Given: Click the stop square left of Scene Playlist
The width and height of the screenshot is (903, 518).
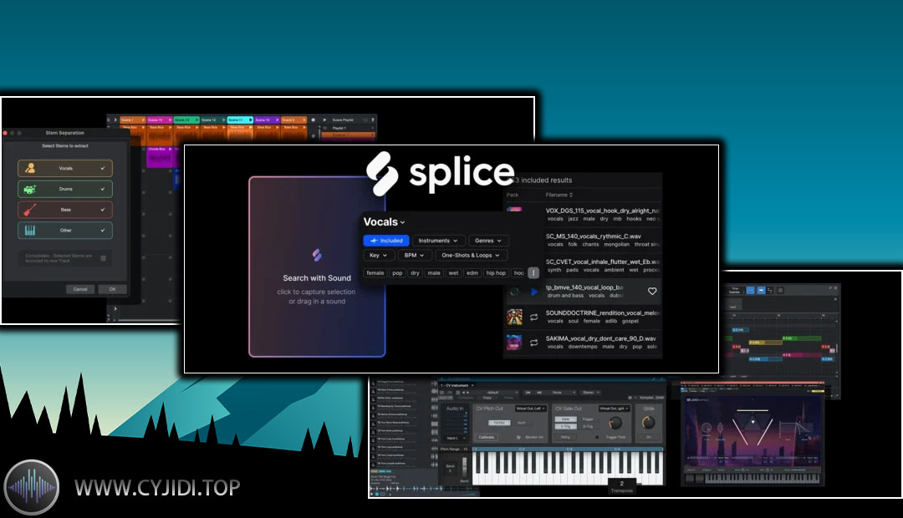Looking at the screenshot, I should [x=314, y=119].
